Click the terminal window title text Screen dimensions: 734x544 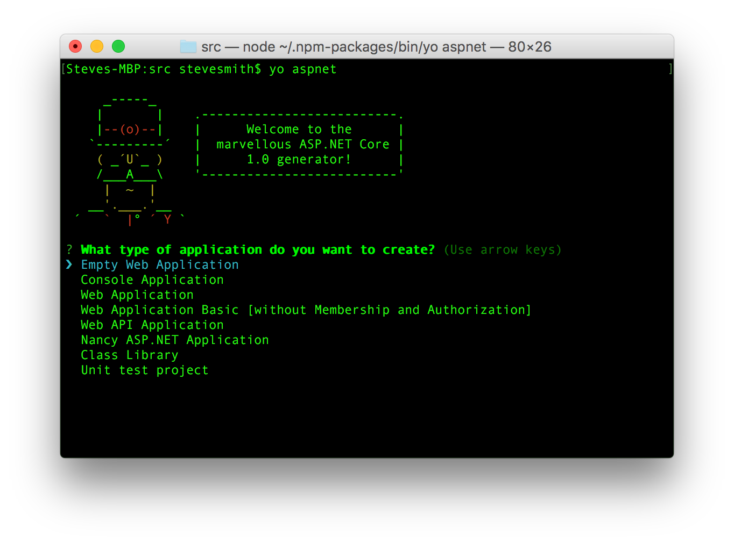point(376,47)
